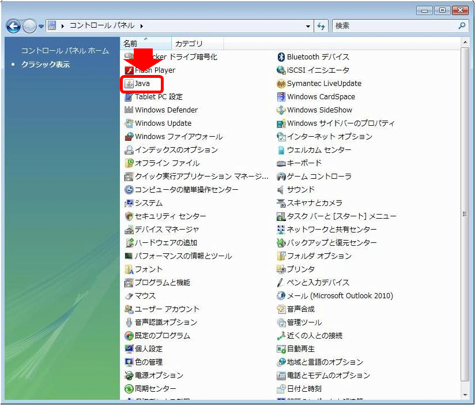Open the recent pages dropdown arrow

[x=41, y=27]
